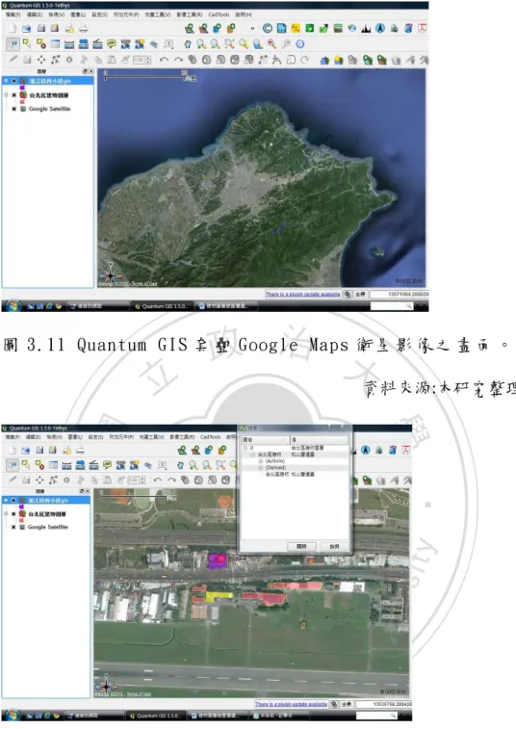Toggle highlighted top layer checkbox in airport window
Viewport: 516px width, 729px height.
pos(13,500)
